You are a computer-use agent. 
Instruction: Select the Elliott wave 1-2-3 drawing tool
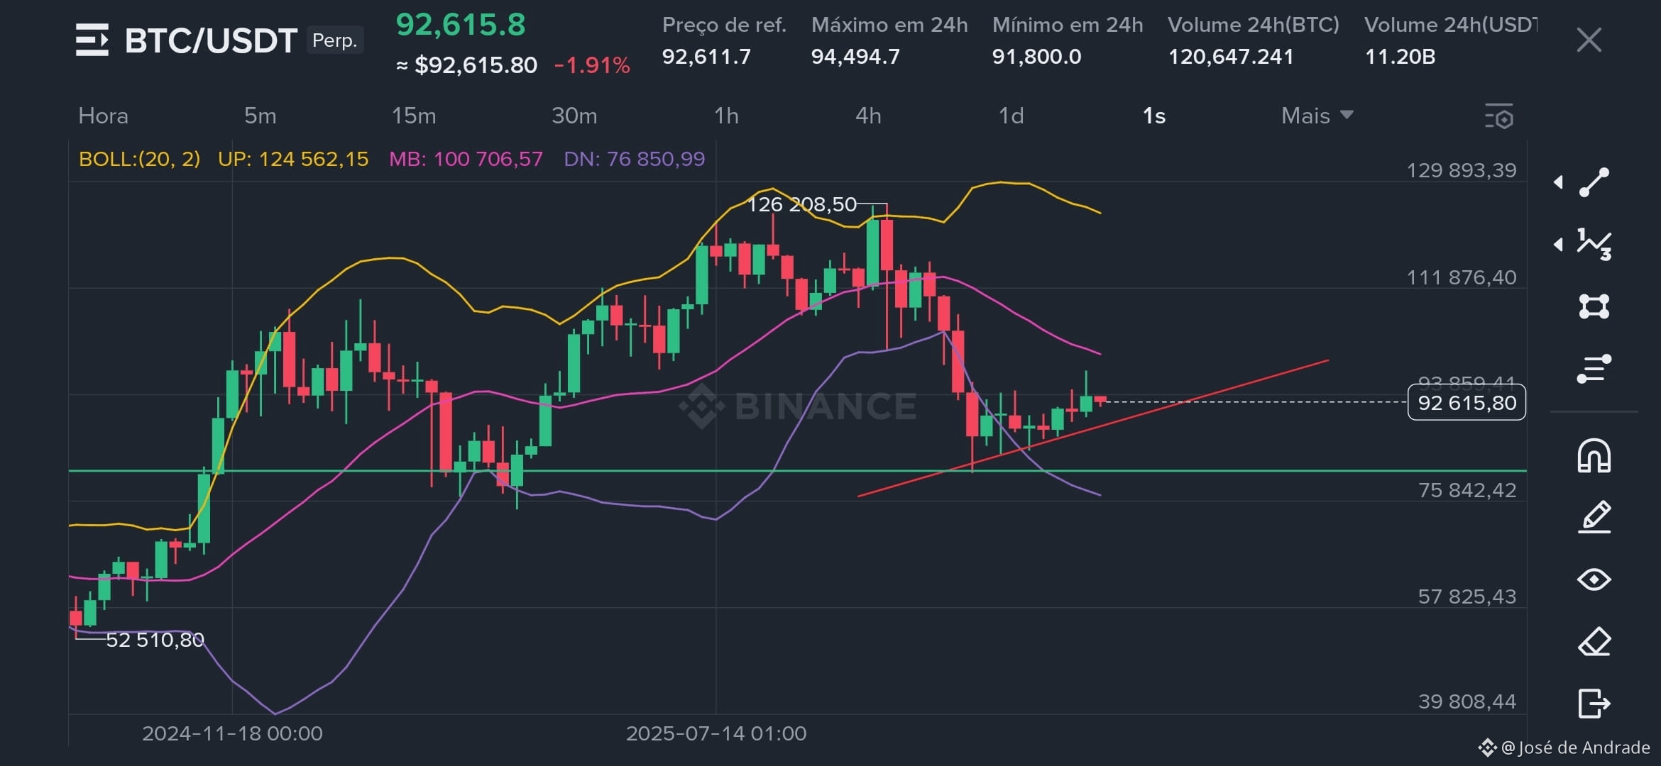pos(1594,244)
